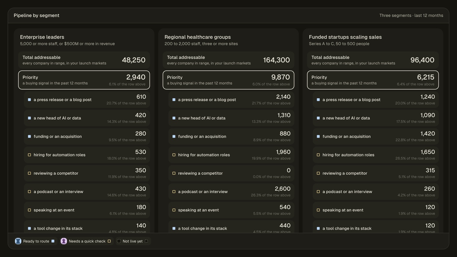Click value 180 in Enterprise speaking at an event row

pyautogui.click(x=141, y=207)
